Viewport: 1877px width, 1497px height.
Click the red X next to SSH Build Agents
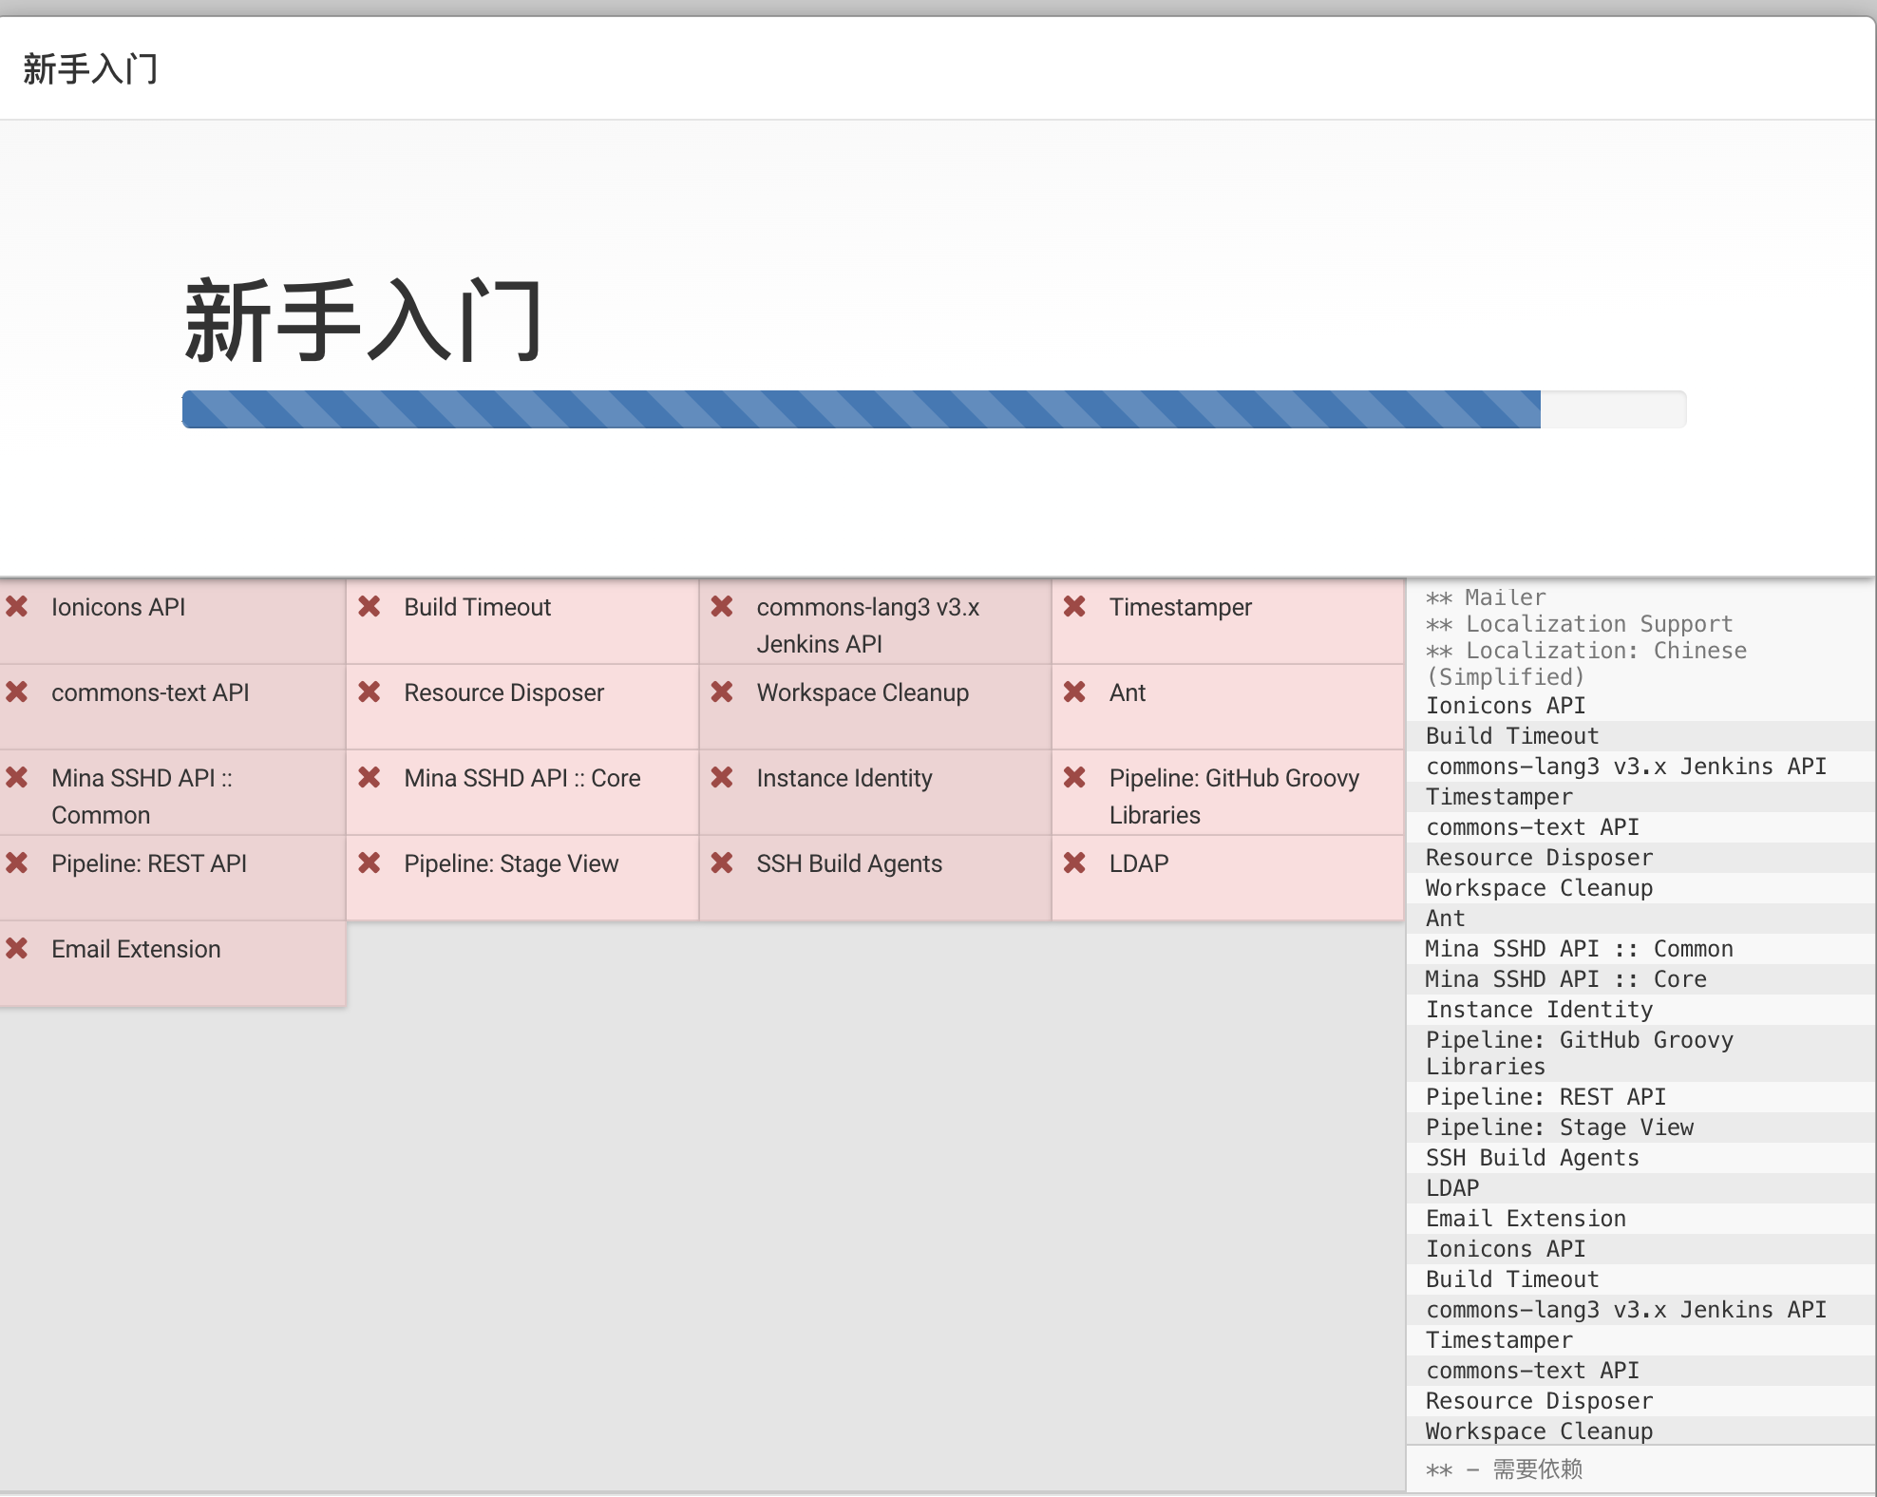pyautogui.click(x=722, y=862)
